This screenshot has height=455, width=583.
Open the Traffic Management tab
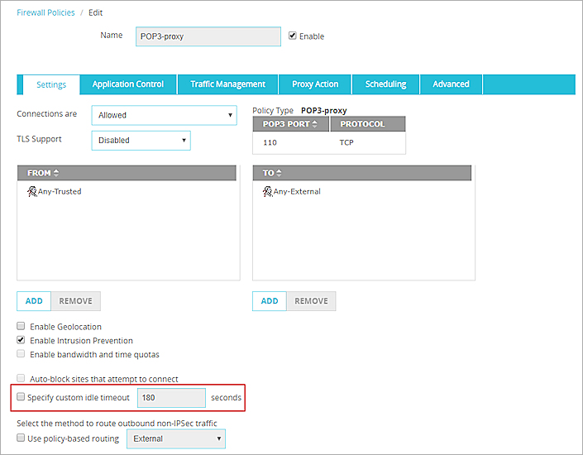coord(227,84)
